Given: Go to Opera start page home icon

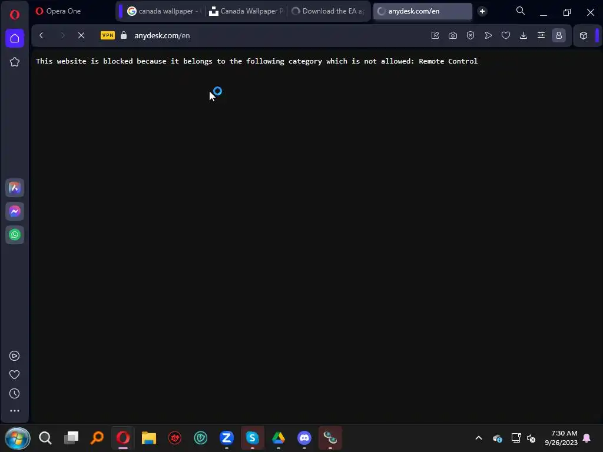Looking at the screenshot, I should click(x=15, y=38).
